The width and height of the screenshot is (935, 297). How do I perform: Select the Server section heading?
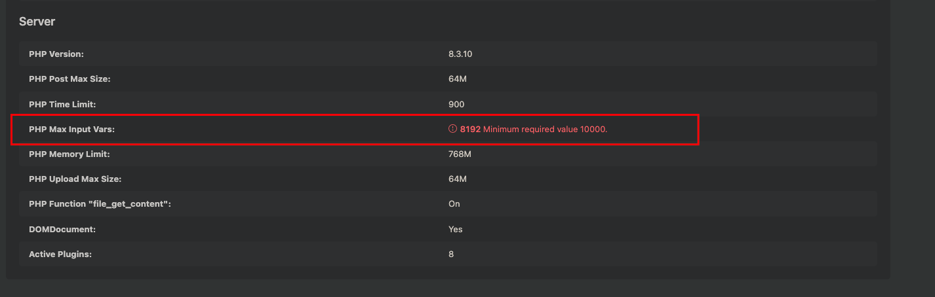37,22
